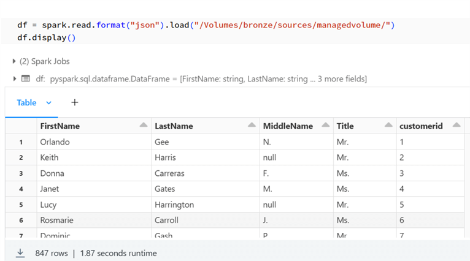Sort by the FirstName column arrow
Viewport: 470px width, 261px height.
pyautogui.click(x=144, y=125)
